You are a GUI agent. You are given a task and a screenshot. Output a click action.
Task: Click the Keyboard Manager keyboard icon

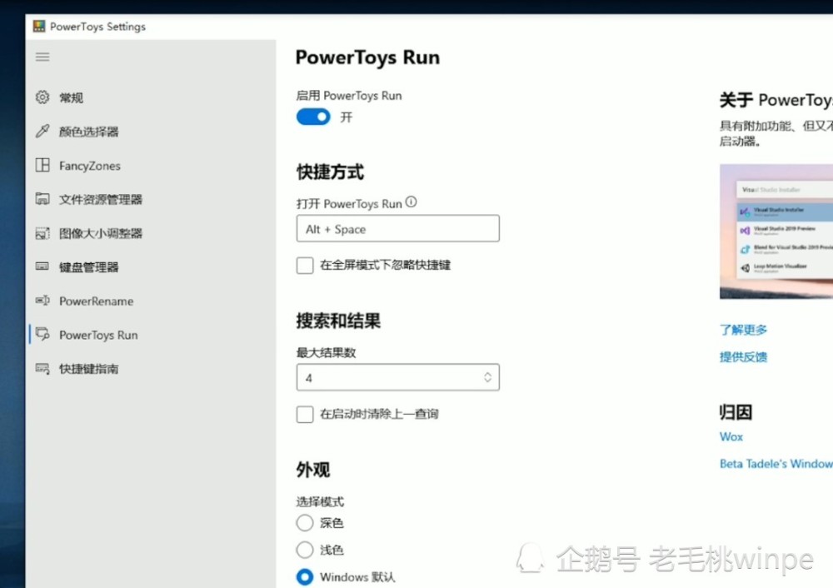click(x=42, y=267)
